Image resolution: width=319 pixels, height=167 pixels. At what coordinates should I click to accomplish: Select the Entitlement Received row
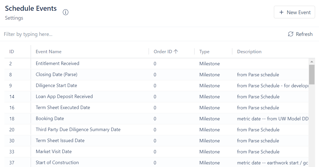[57, 63]
